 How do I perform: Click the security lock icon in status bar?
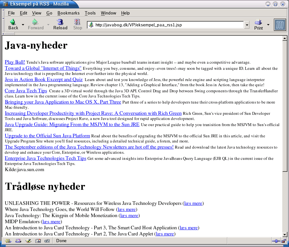click(x=284, y=241)
